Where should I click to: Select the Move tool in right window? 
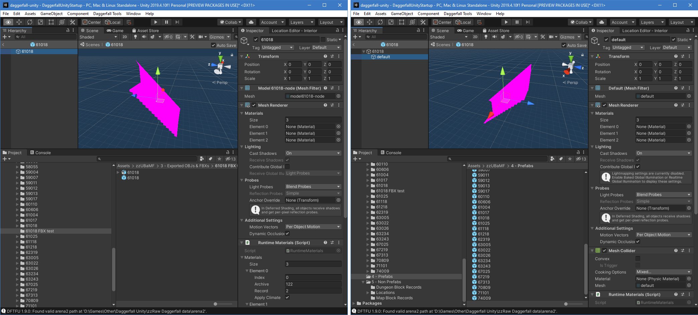pyautogui.click(x=370, y=22)
